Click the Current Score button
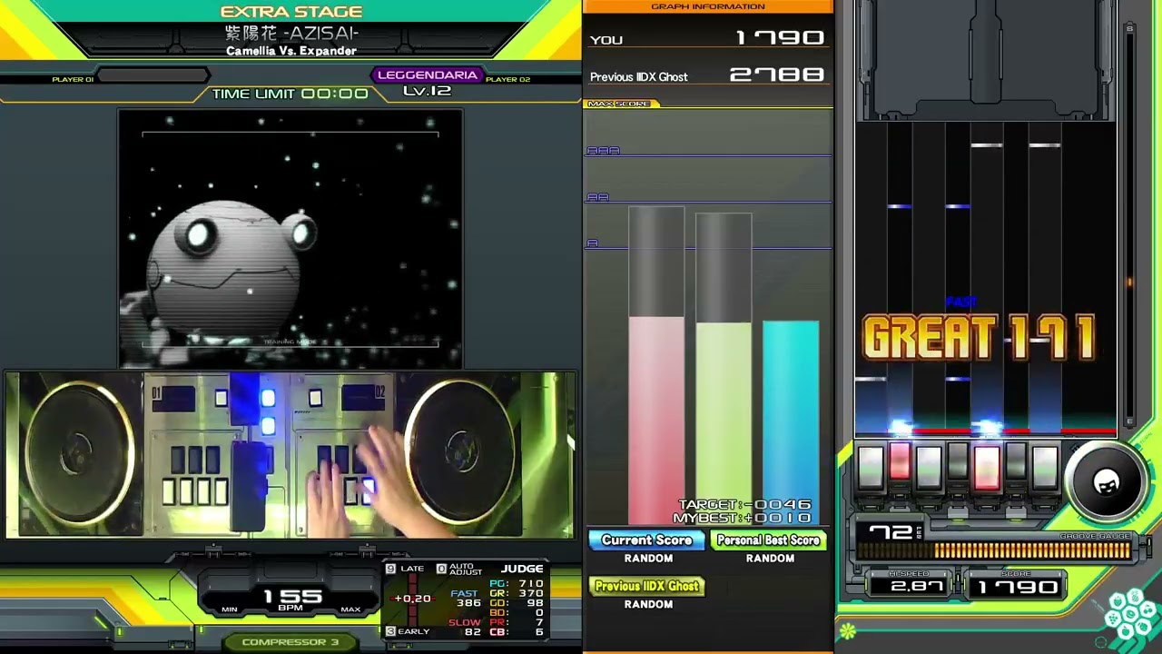 (x=646, y=540)
